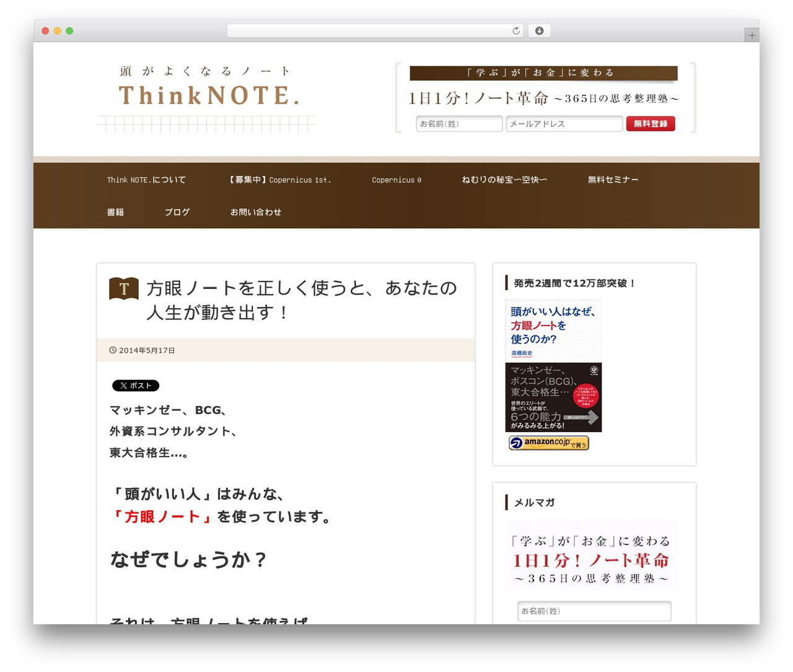Open the post title 方眼ノートを正しく使うと link

tap(302, 300)
